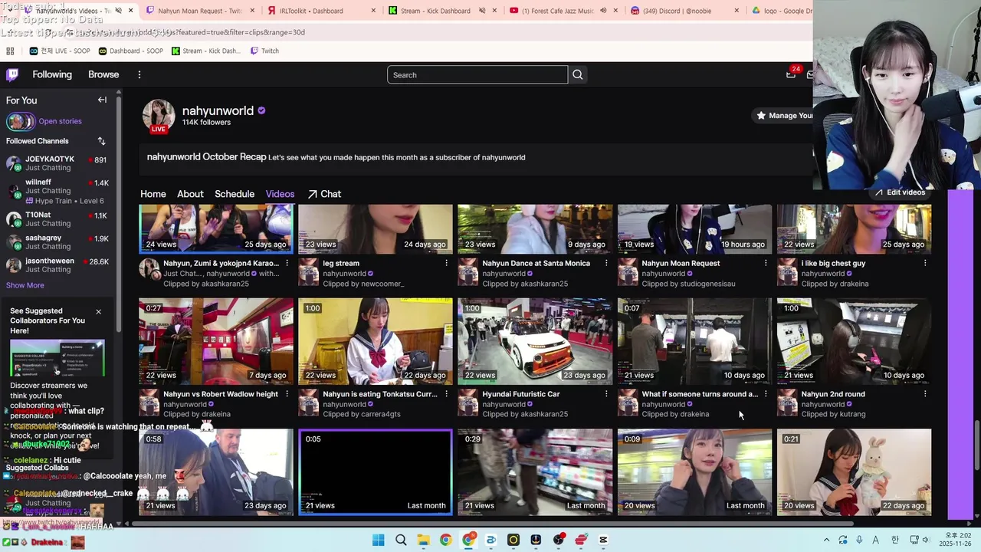Close the Nahyun Moan Request tab

tap(252, 11)
